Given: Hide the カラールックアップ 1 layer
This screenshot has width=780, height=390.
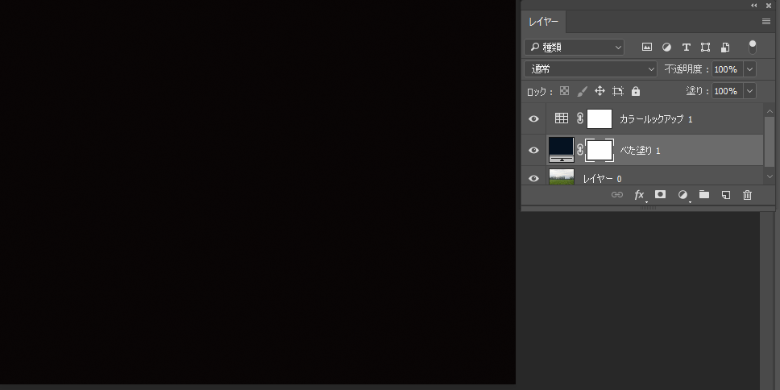Looking at the screenshot, I should point(533,119).
